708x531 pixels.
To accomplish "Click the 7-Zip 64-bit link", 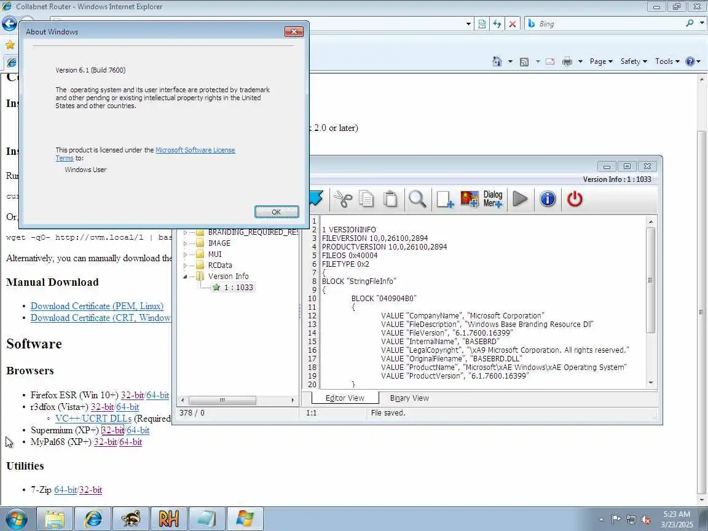I will click(66, 489).
